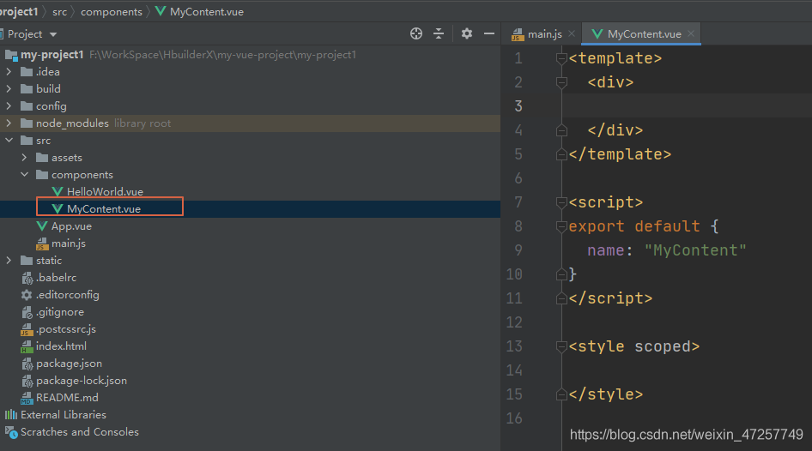Collapse the src folder
This screenshot has width=812, height=451.
coord(9,140)
